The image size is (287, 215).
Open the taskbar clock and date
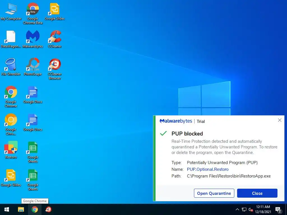click(x=263, y=209)
